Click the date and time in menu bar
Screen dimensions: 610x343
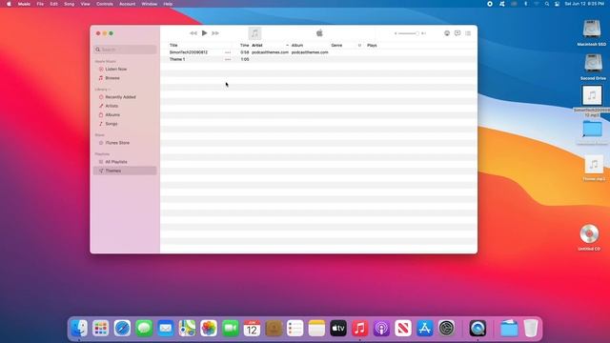click(x=584, y=4)
